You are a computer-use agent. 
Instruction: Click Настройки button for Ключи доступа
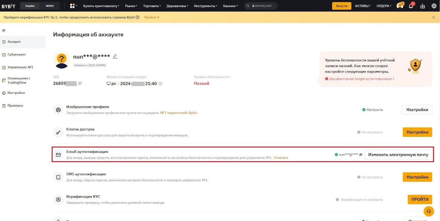pos(417,132)
